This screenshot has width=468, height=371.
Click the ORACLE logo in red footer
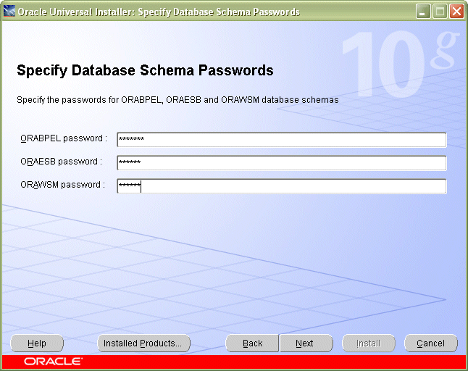[53, 361]
